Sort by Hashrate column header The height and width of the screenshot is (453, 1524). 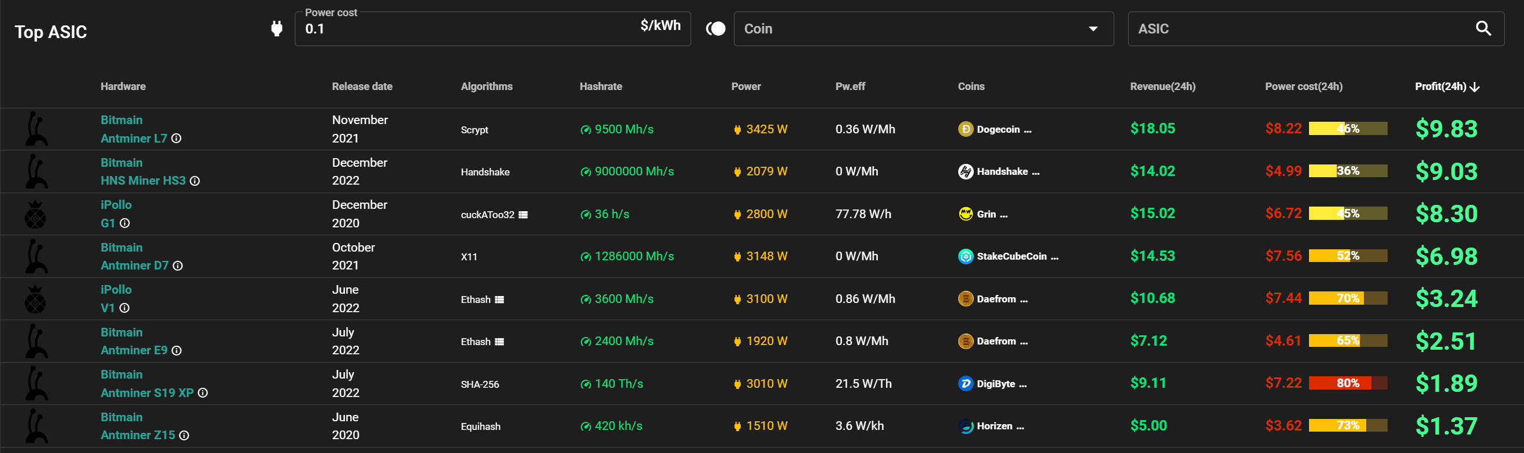[600, 87]
